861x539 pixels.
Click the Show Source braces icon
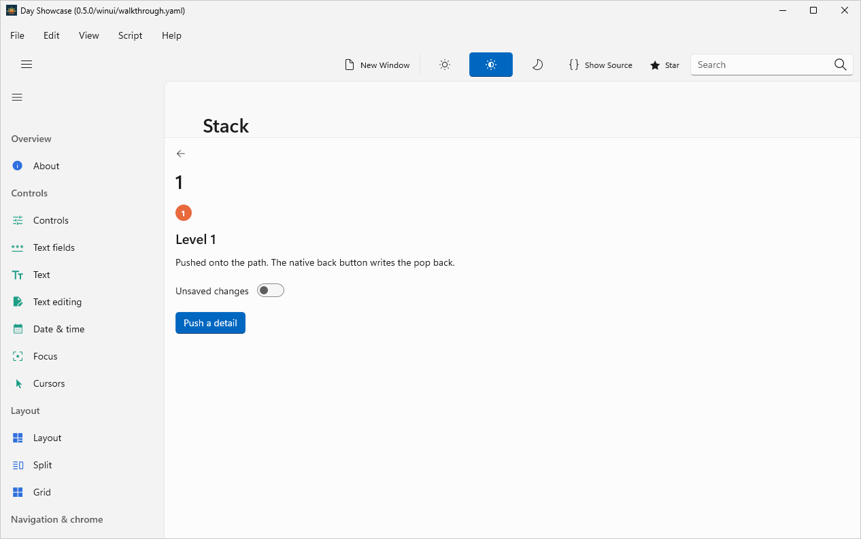point(574,65)
